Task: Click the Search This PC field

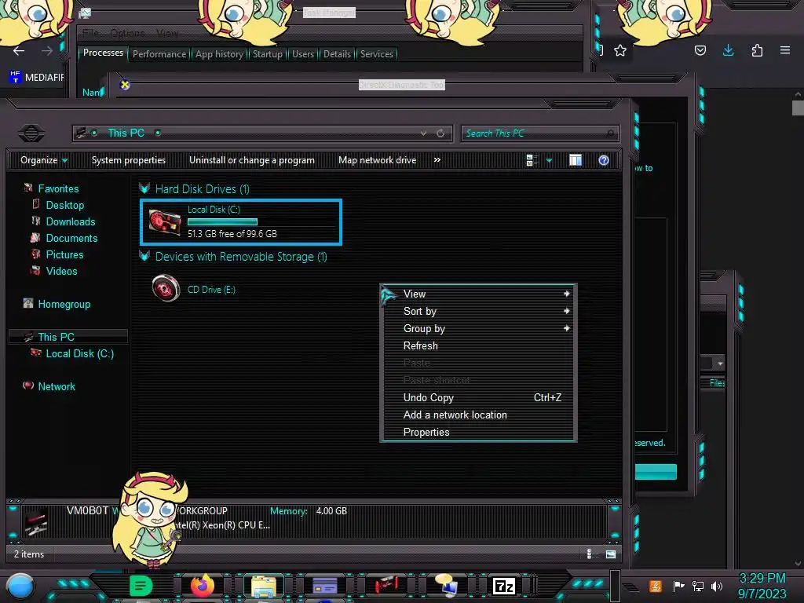Action: pyautogui.click(x=539, y=133)
